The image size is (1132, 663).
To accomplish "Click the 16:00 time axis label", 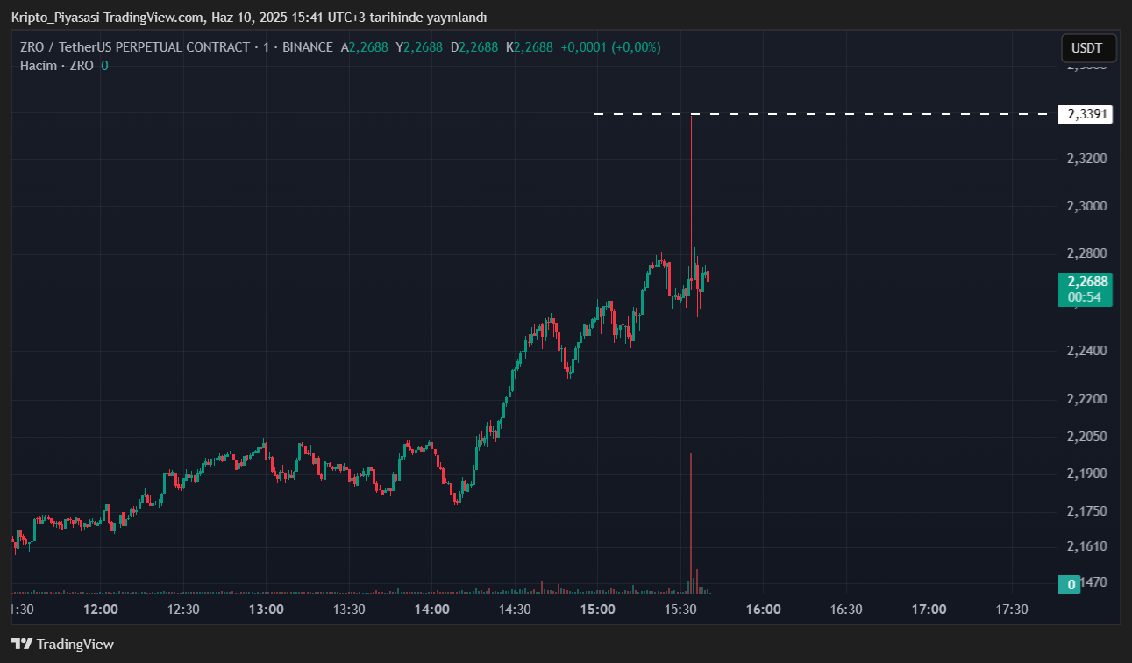I will coord(763,609).
